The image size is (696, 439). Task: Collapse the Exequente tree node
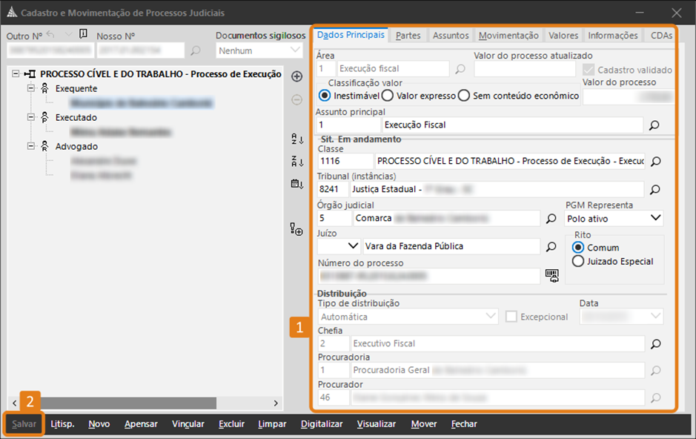tap(31, 88)
